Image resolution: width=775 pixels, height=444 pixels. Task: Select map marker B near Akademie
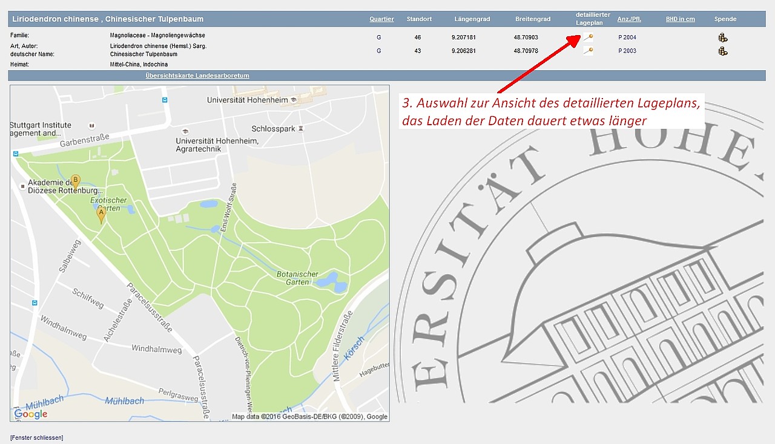[x=75, y=182]
